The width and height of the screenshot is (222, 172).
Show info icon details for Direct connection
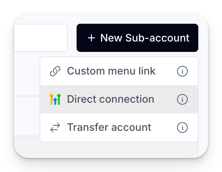coord(182,99)
